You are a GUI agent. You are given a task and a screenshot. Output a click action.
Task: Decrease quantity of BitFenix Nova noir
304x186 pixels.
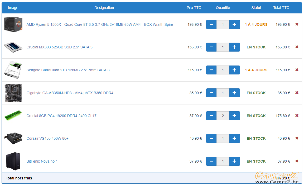(211, 161)
